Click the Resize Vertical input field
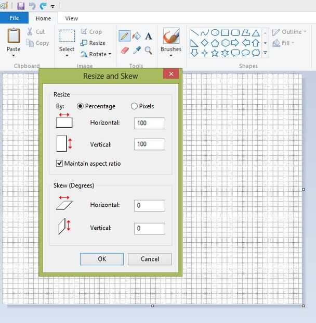This screenshot has height=323, width=316. pos(149,144)
